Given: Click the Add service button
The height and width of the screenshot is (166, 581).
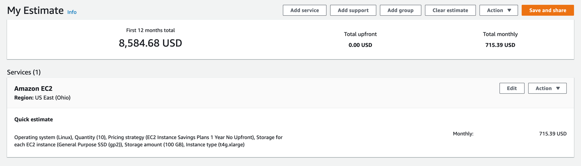Looking at the screenshot, I should coord(304,10).
